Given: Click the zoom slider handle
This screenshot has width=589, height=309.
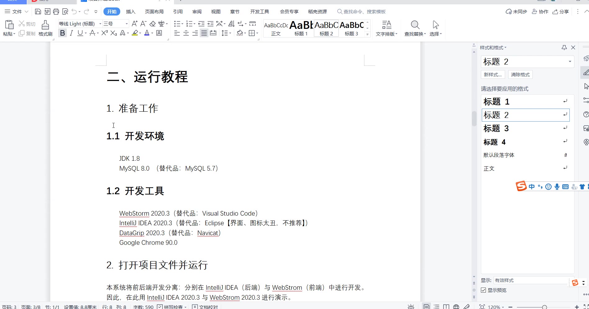Looking at the screenshot, I should pyautogui.click(x=544, y=307).
